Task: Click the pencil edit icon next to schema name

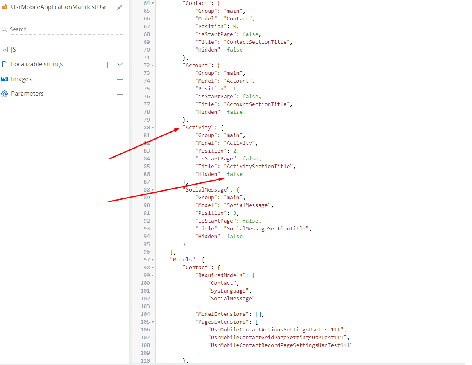Action: click(x=120, y=7)
